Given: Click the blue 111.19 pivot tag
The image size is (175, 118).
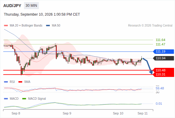Looking at the screenshot, I should click(x=163, y=52).
